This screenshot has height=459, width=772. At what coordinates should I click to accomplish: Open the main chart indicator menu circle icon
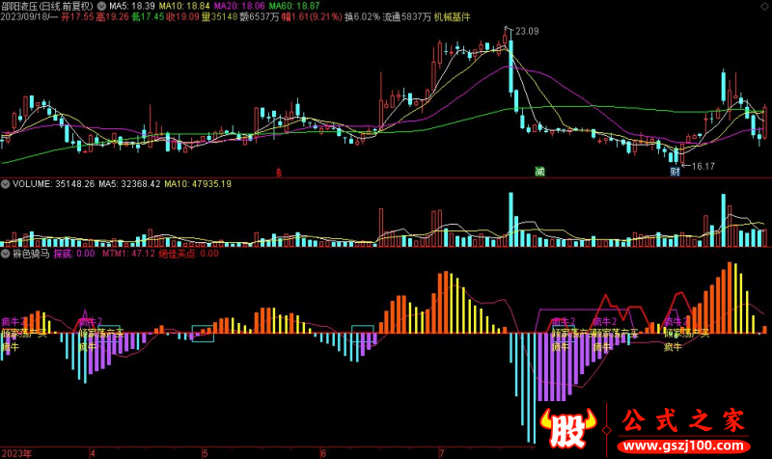tap(101, 6)
